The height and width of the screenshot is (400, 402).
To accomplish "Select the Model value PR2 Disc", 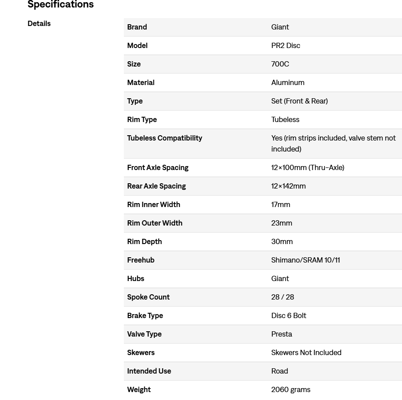I will 286,46.
